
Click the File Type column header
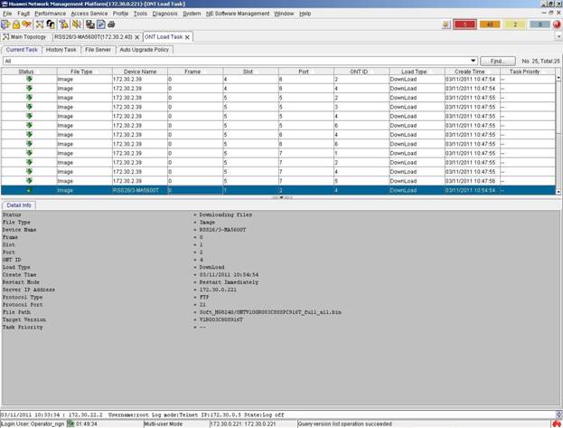coord(84,71)
